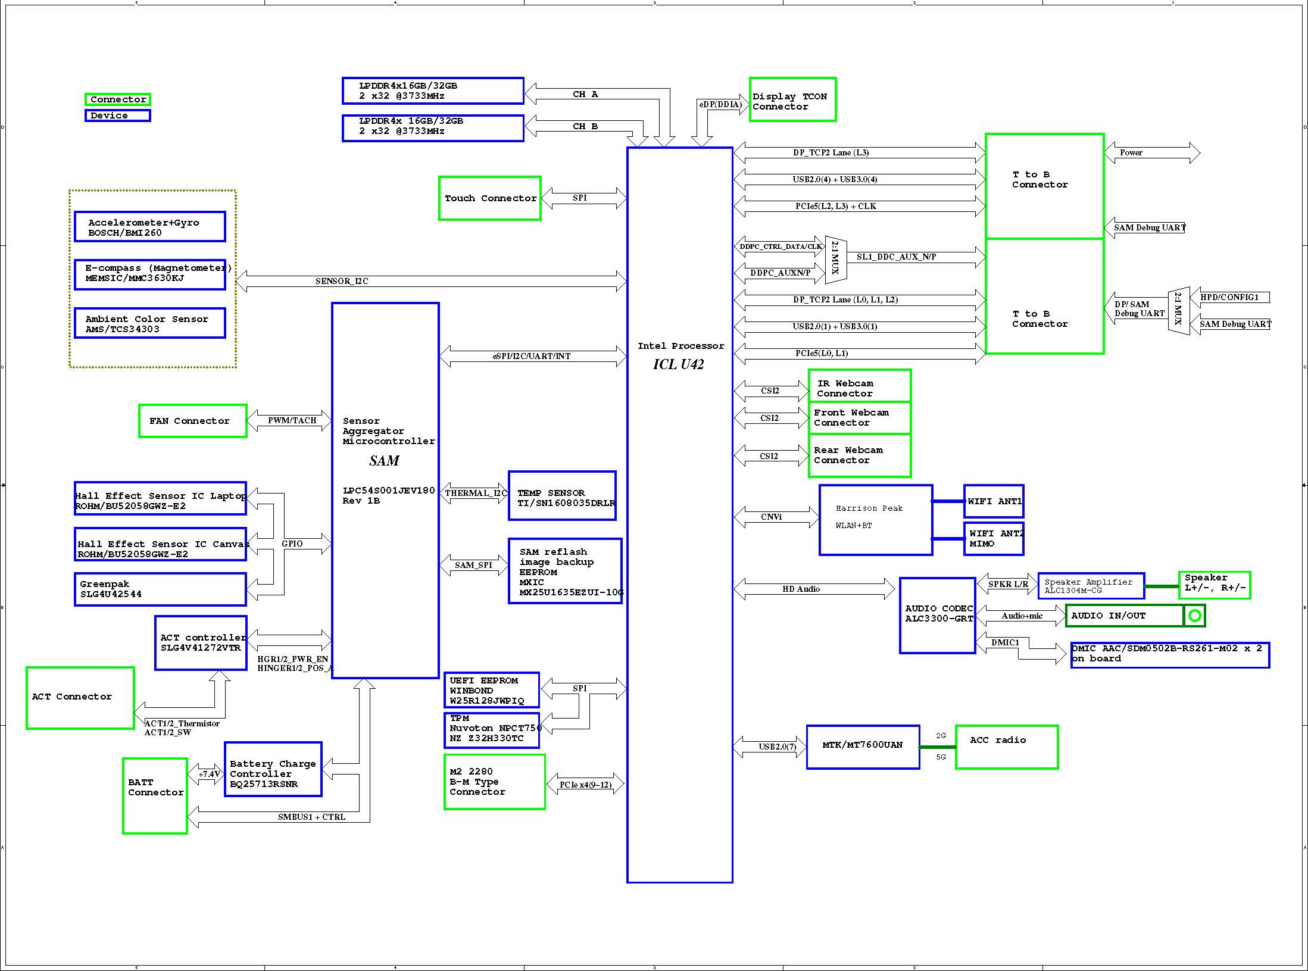1308x971 pixels.
Task: Select the LPDDR4x 16GB/32GB CH B memory block
Action: pyautogui.click(x=433, y=128)
